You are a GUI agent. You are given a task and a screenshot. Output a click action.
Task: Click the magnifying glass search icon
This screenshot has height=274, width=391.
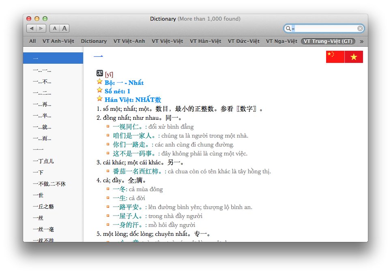click(x=288, y=28)
